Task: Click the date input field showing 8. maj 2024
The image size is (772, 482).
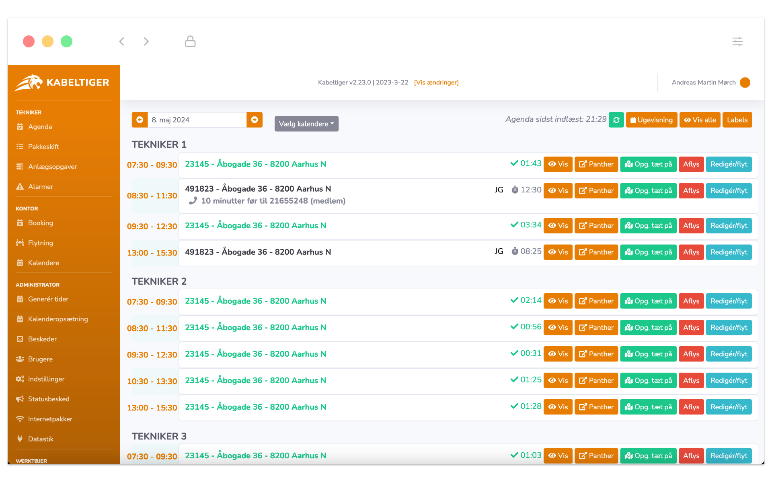Action: tap(197, 120)
